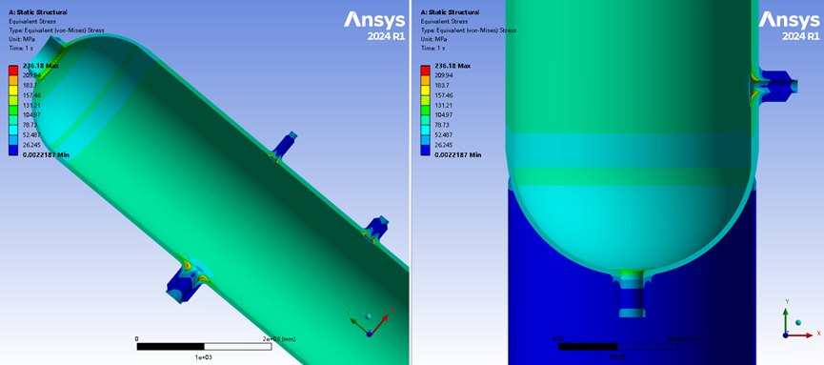Click the Ansys 2024 R1 logo in the right viewport
Screen dimensions: 824x365
click(x=789, y=27)
